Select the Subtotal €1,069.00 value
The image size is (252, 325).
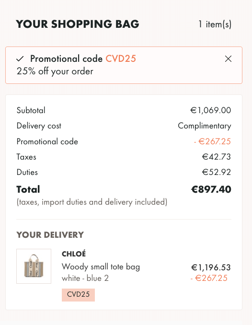click(x=210, y=110)
